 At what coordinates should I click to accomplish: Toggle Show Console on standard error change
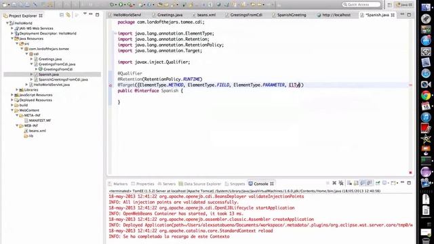pos(369,183)
